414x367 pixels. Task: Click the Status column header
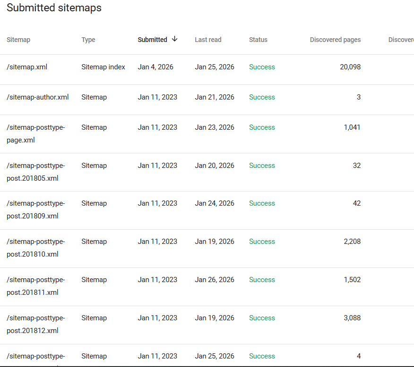click(258, 40)
